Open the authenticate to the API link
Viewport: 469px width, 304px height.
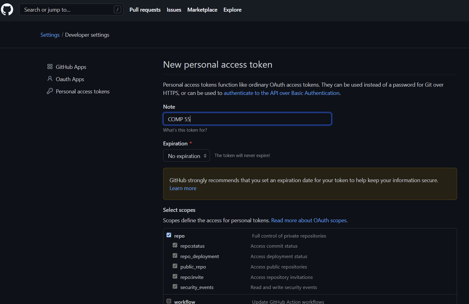(x=282, y=93)
